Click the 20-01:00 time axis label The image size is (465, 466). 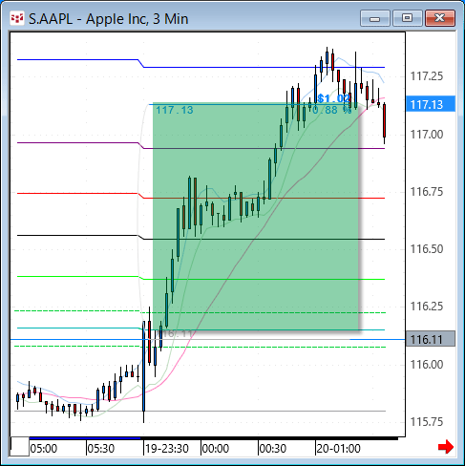[339, 449]
